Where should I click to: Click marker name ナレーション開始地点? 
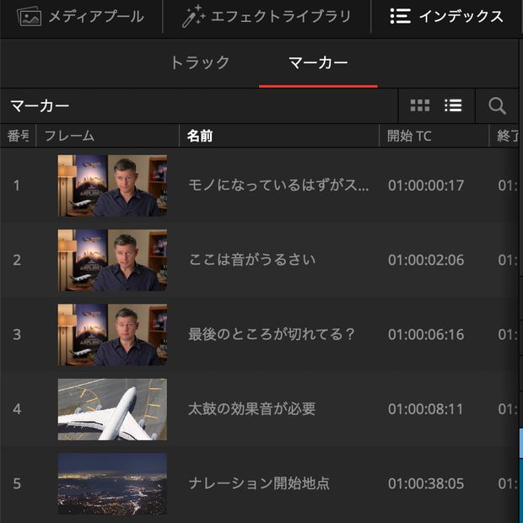click(259, 483)
